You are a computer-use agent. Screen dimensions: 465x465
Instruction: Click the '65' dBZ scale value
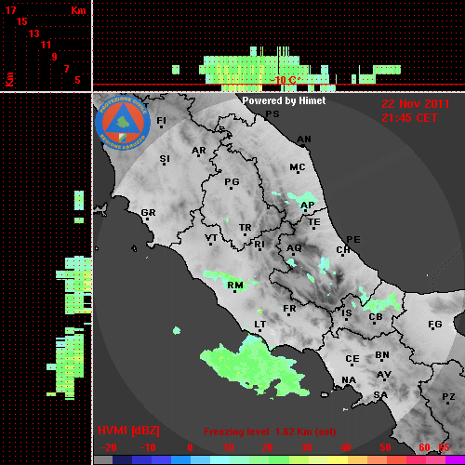point(444,447)
